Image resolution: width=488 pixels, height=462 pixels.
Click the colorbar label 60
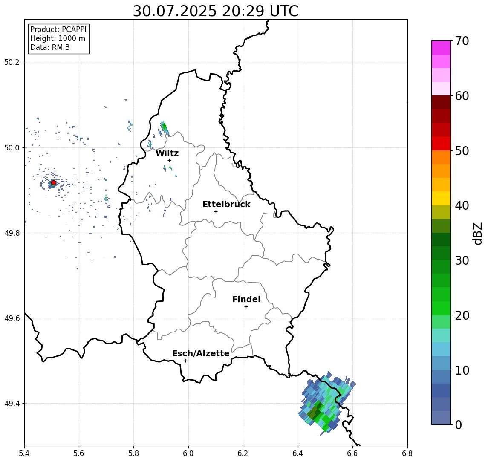click(462, 96)
